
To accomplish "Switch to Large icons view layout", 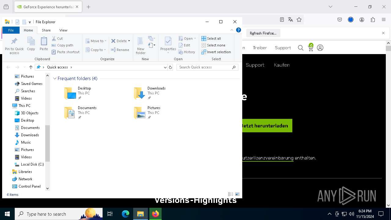I will tap(237, 194).
